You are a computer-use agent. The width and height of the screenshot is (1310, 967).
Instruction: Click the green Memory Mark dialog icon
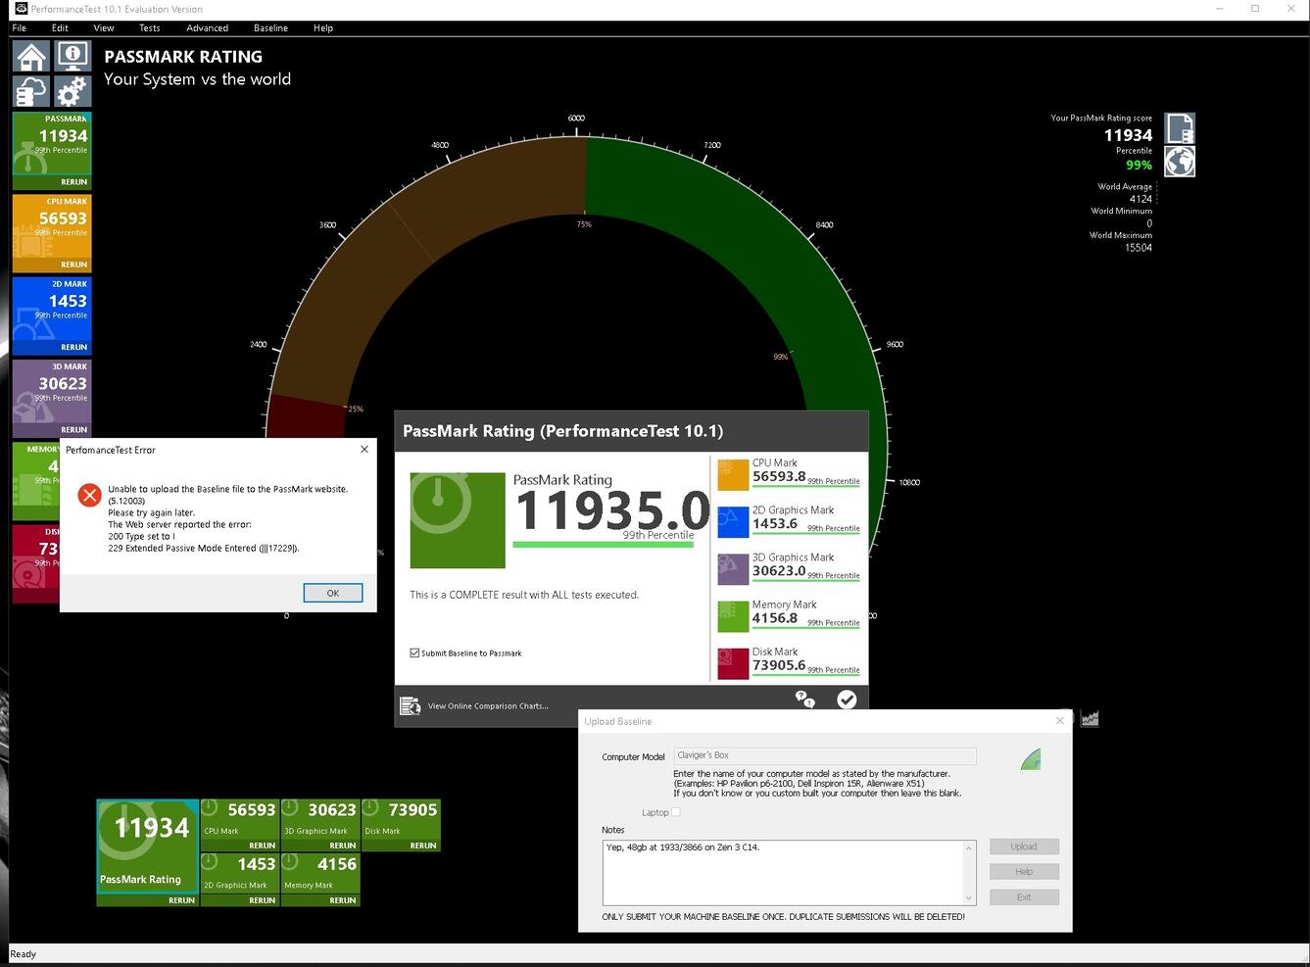pos(733,616)
